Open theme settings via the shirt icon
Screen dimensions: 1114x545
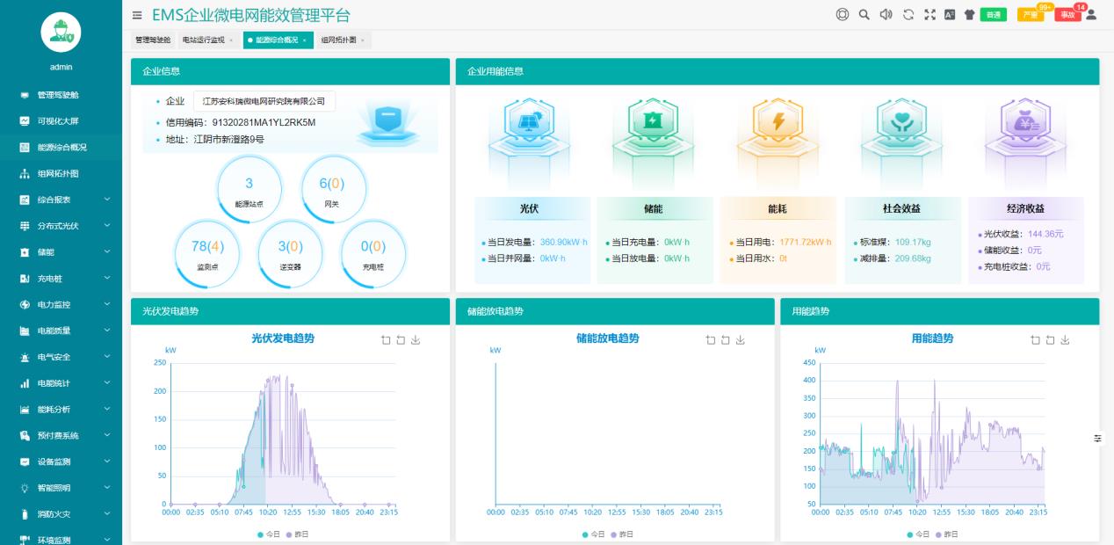tap(970, 15)
